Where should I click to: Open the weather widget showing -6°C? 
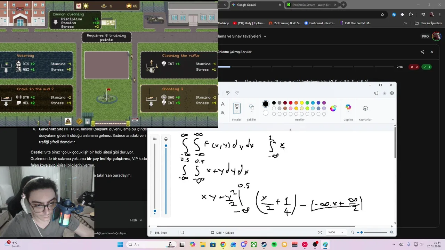pyautogui.click(x=13, y=244)
